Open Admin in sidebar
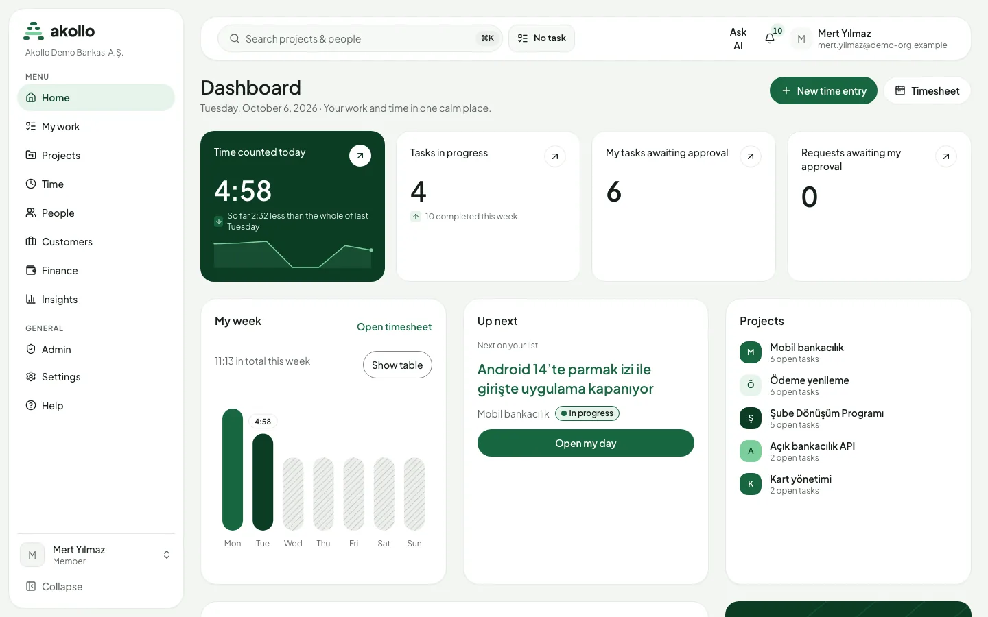This screenshot has height=617, width=988. [x=96, y=349]
